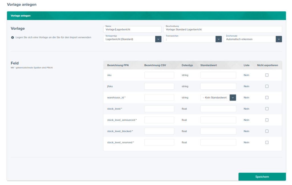The width and height of the screenshot is (292, 185).
Task: Check 'Nicht exportieren' for stock_level_announced
Action: (x=267, y=120)
